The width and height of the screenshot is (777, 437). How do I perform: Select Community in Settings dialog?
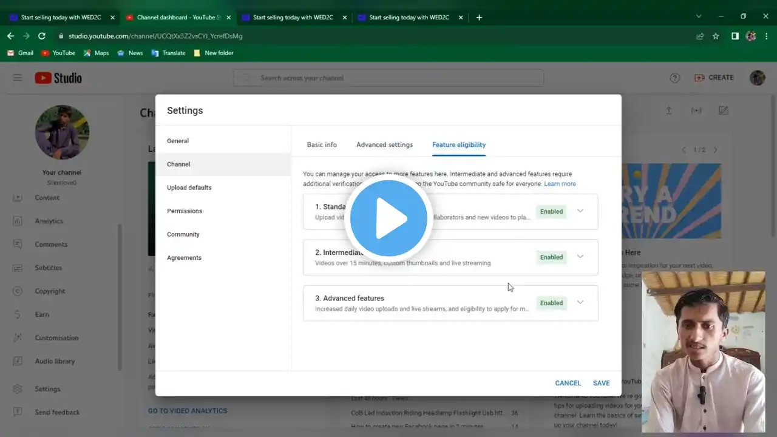click(x=223, y=234)
